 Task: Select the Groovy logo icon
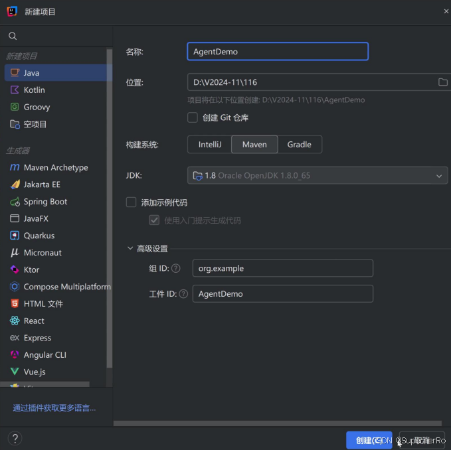tap(15, 107)
